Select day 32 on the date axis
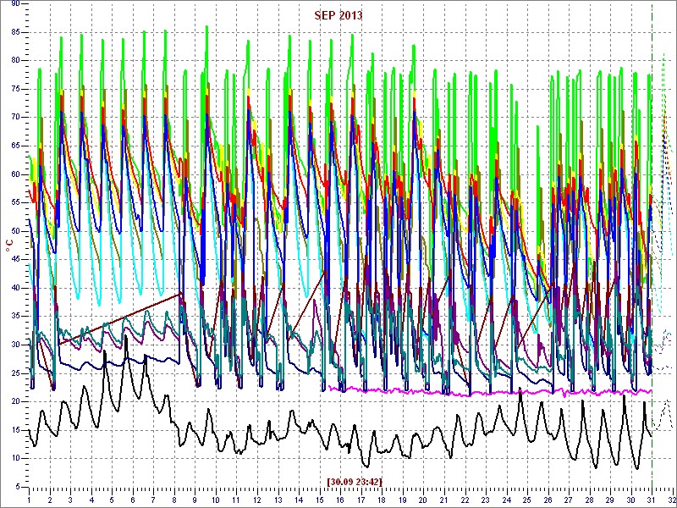 [x=671, y=500]
